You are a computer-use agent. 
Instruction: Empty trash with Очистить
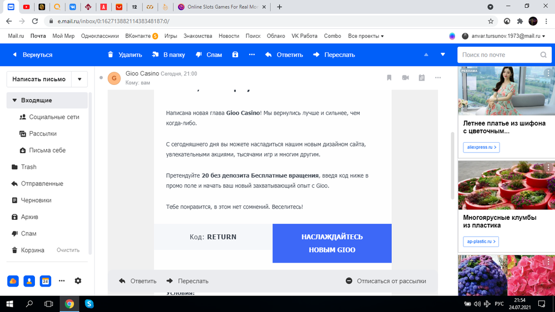tap(68, 250)
